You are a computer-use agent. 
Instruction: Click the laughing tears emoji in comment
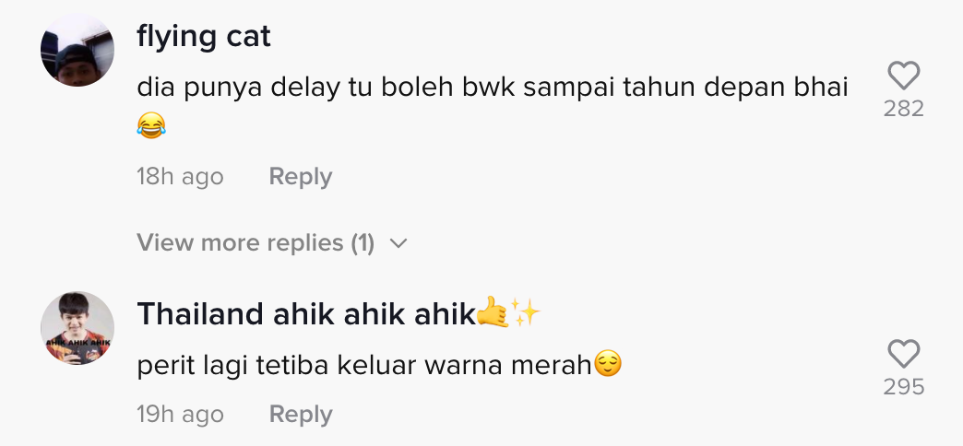151,127
